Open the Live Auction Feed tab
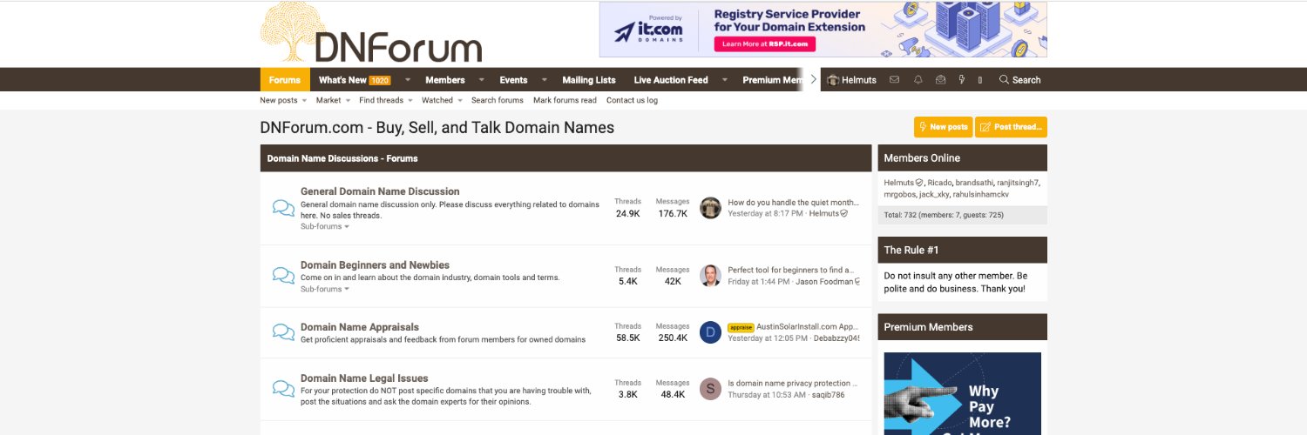The image size is (1307, 435). coord(671,80)
